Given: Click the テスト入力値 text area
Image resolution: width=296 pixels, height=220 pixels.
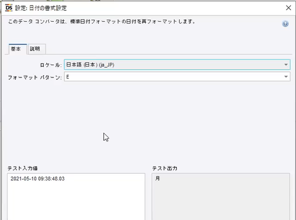Looking at the screenshot, I should coord(76,196).
